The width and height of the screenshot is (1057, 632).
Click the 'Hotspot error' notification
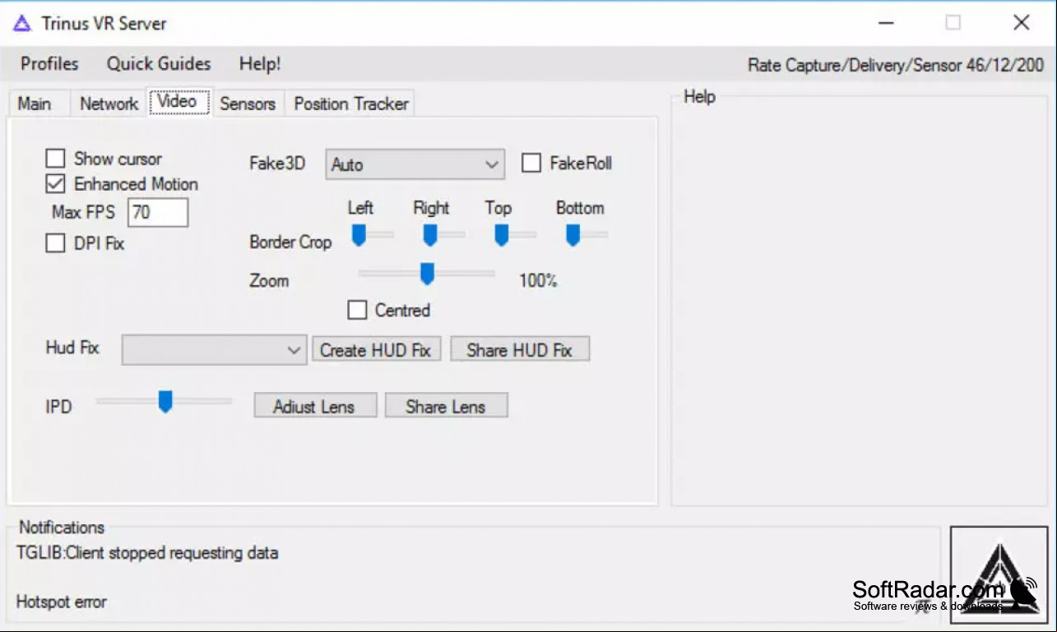(62, 602)
